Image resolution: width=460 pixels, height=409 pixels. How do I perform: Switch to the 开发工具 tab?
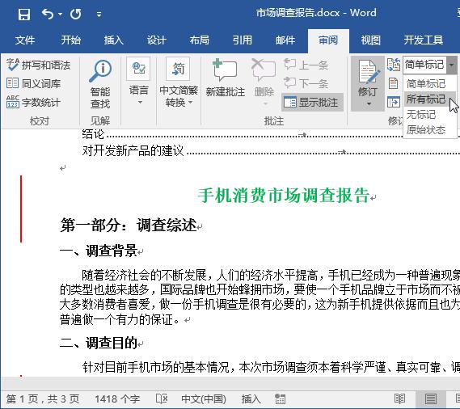tap(423, 40)
